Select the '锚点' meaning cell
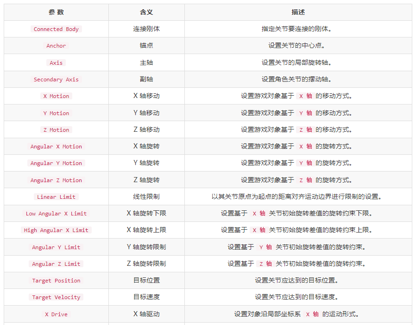This screenshot has width=416, height=325. point(146,45)
